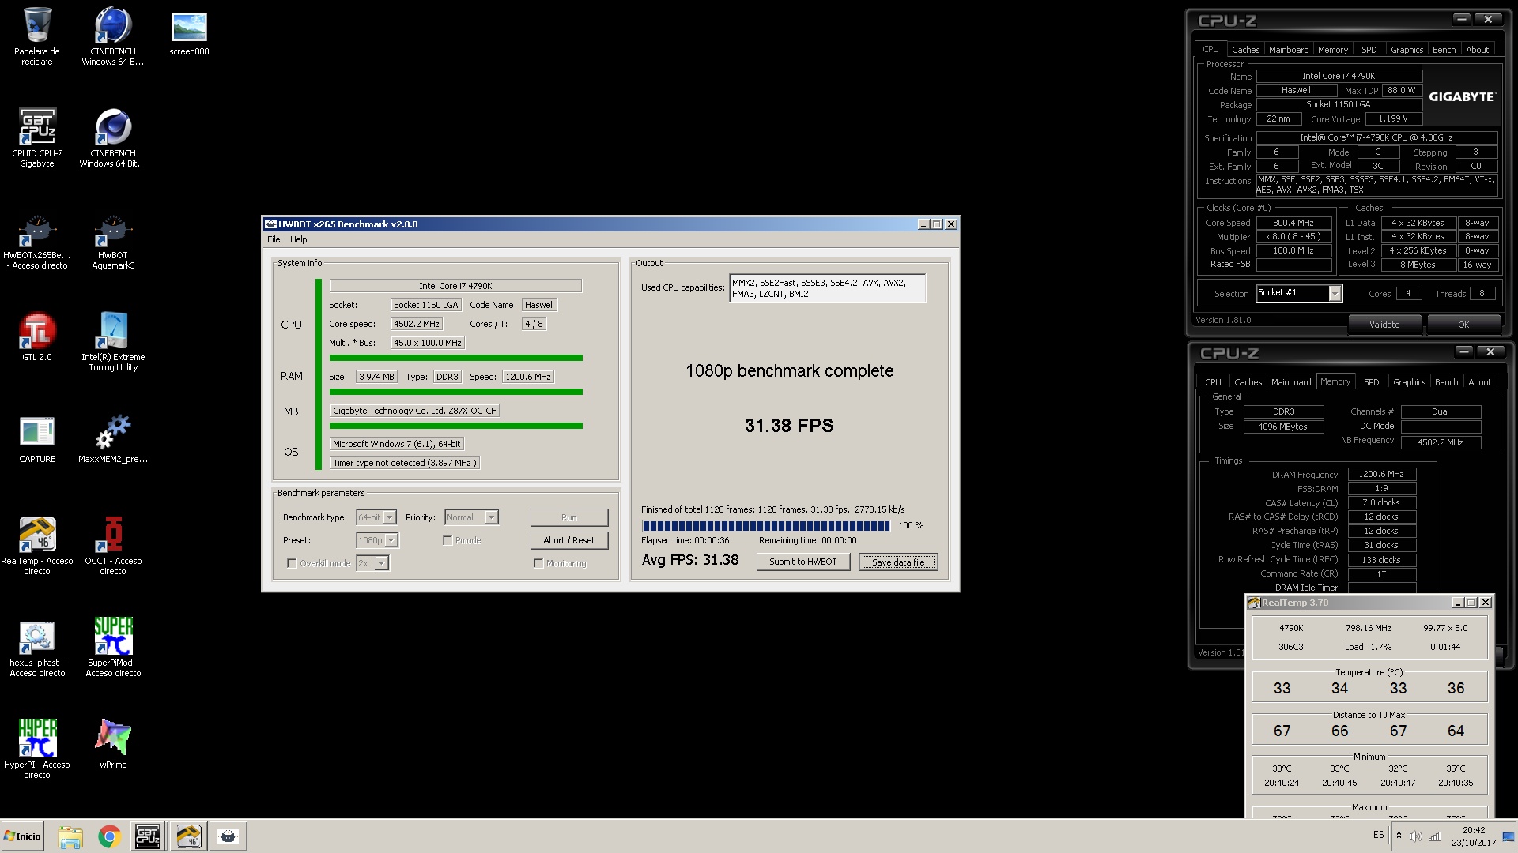
Task: Open the Benchmark type 64-bit dropdown
Action: click(376, 517)
